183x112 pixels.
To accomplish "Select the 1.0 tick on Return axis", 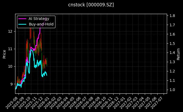I will point(172,90).
